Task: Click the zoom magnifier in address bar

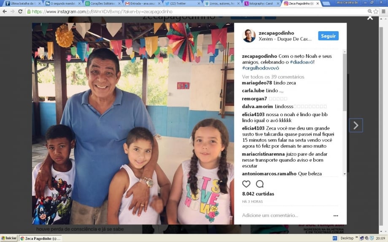Action: [x=370, y=11]
